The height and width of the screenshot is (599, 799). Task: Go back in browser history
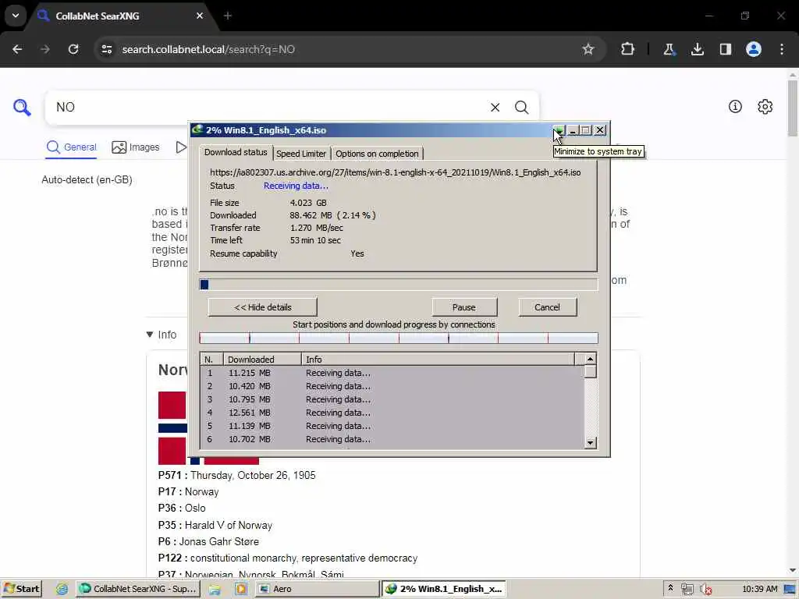point(17,49)
